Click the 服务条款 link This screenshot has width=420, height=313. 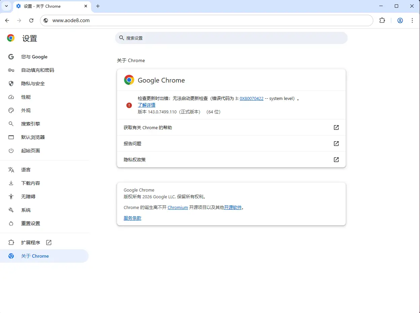pyautogui.click(x=132, y=218)
